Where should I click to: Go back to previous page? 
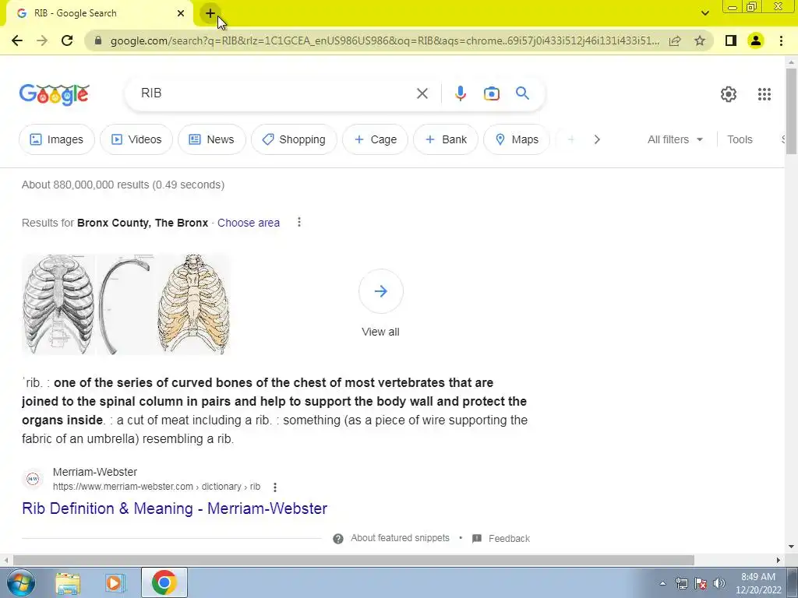pyautogui.click(x=17, y=40)
